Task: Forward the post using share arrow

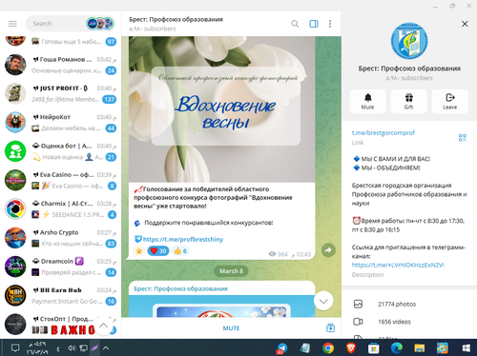Action: (328, 250)
